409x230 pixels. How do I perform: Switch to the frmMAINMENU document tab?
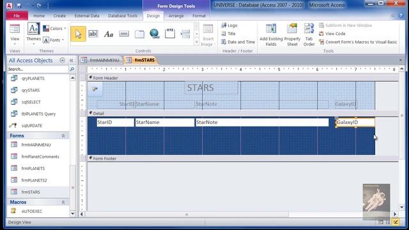pyautogui.click(x=101, y=60)
